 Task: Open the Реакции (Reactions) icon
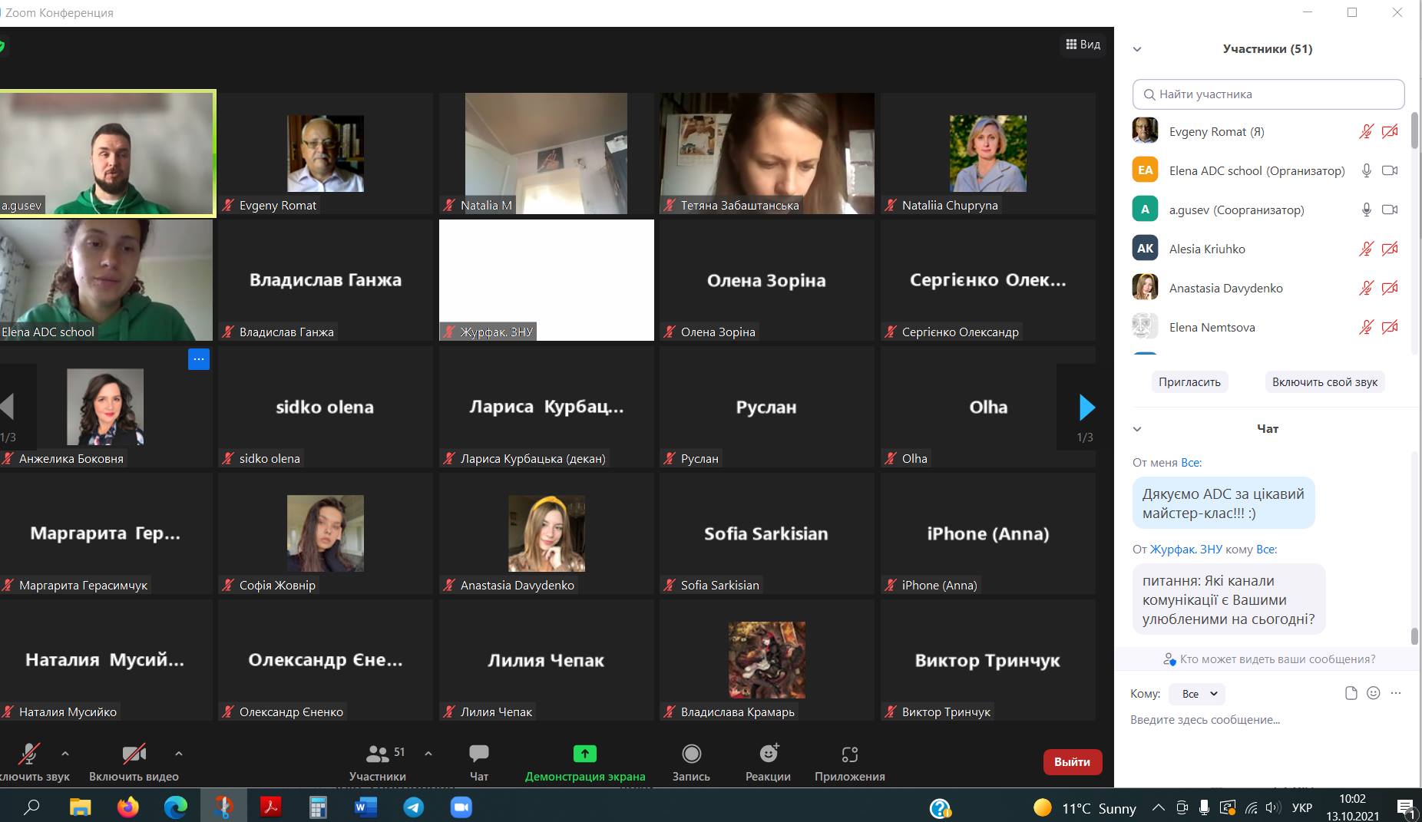tap(768, 754)
